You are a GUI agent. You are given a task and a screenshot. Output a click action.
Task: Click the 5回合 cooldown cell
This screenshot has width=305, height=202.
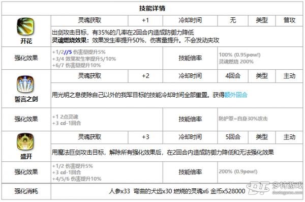click(233, 137)
